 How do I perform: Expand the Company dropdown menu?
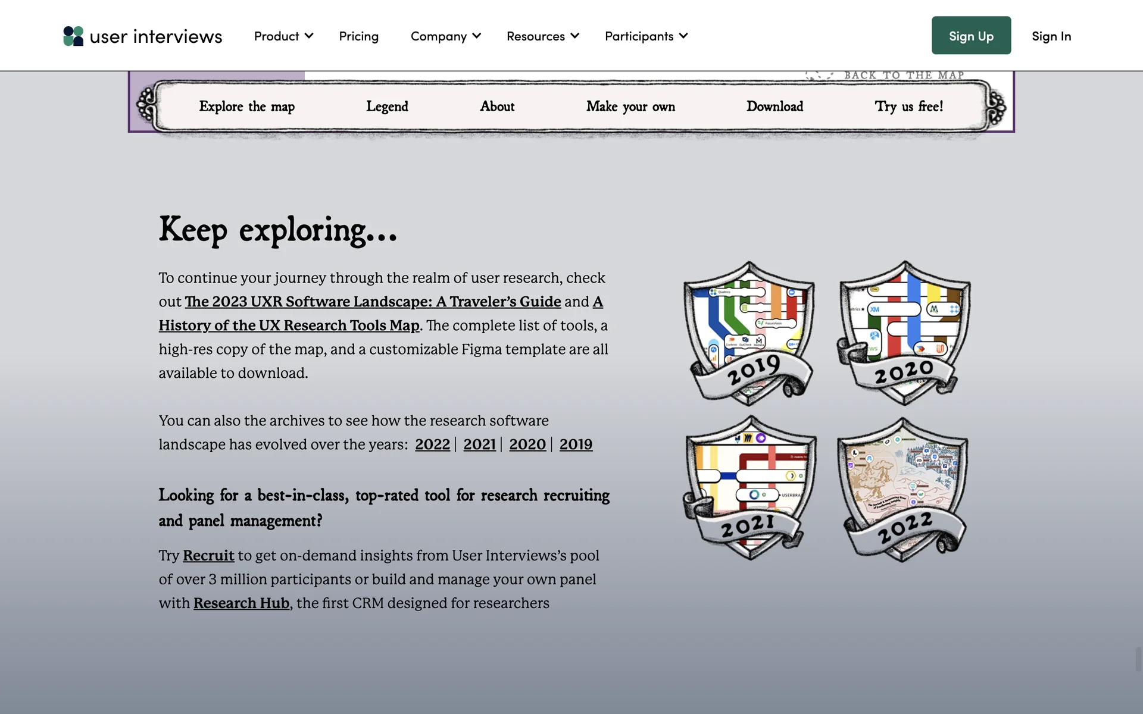445,36
